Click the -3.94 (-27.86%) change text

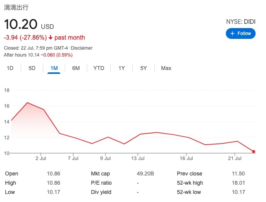(x=25, y=38)
